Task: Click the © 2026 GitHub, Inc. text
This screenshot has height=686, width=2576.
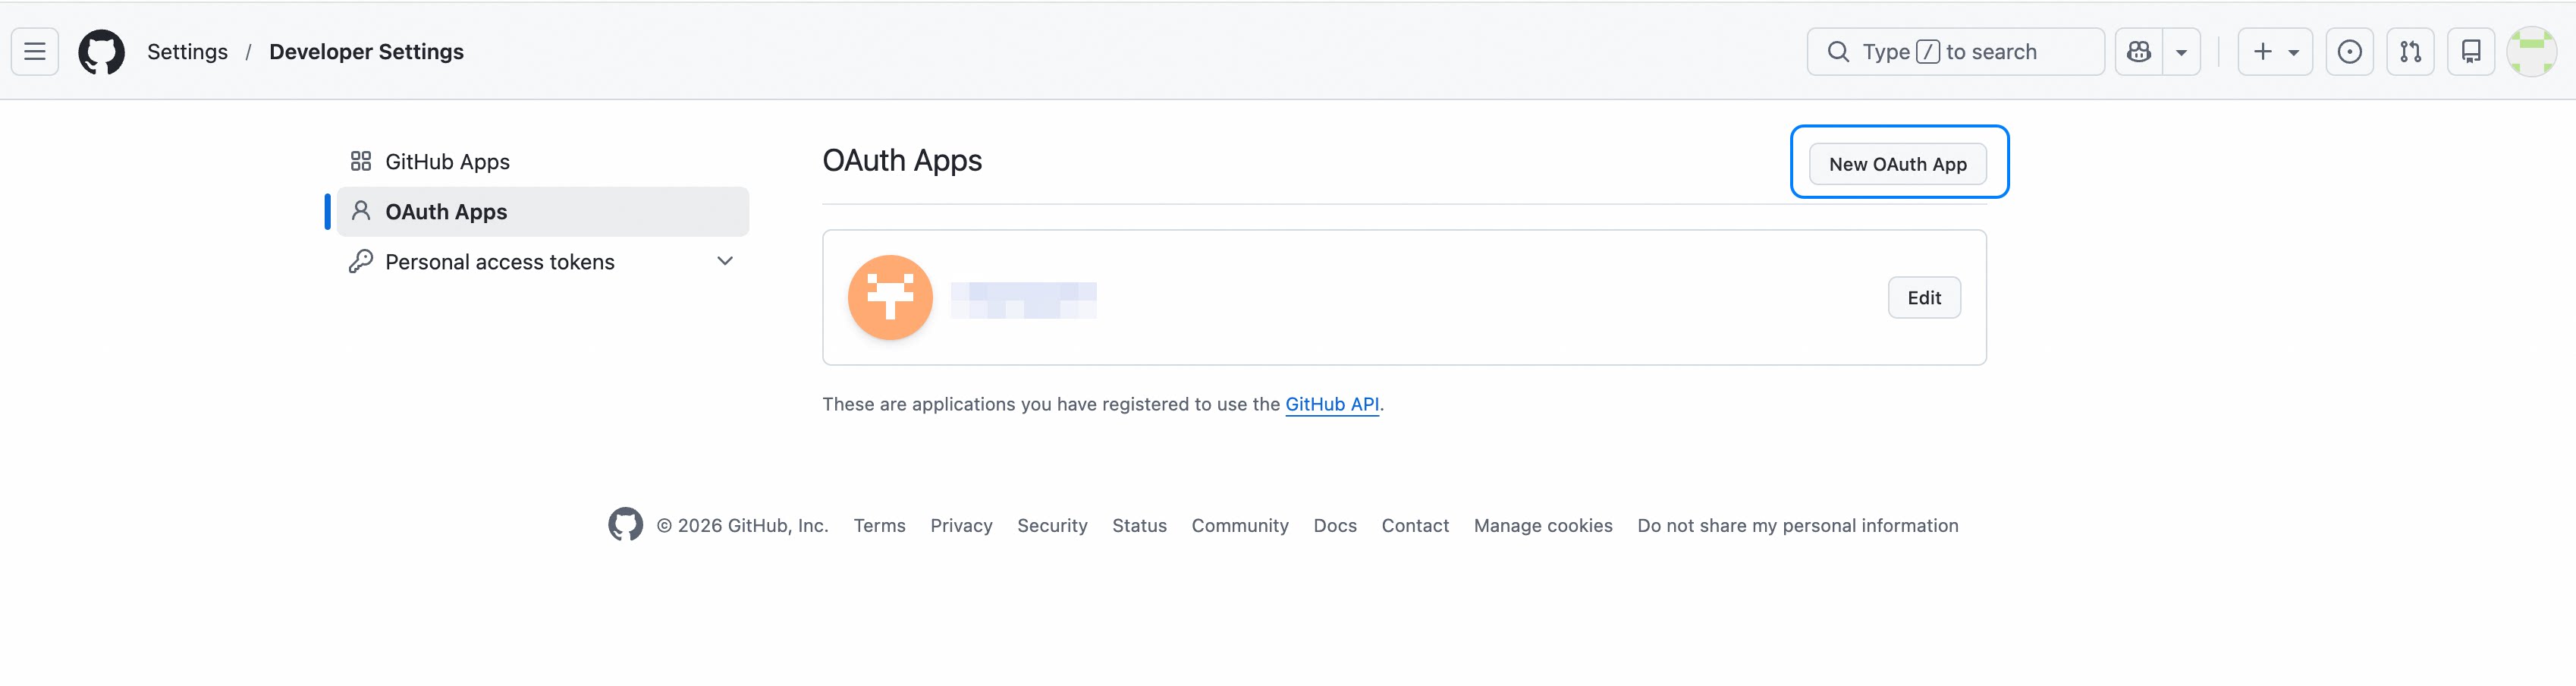Action: (x=742, y=525)
